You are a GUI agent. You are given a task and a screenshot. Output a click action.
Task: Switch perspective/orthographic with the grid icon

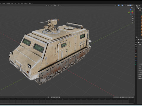click(133, 23)
